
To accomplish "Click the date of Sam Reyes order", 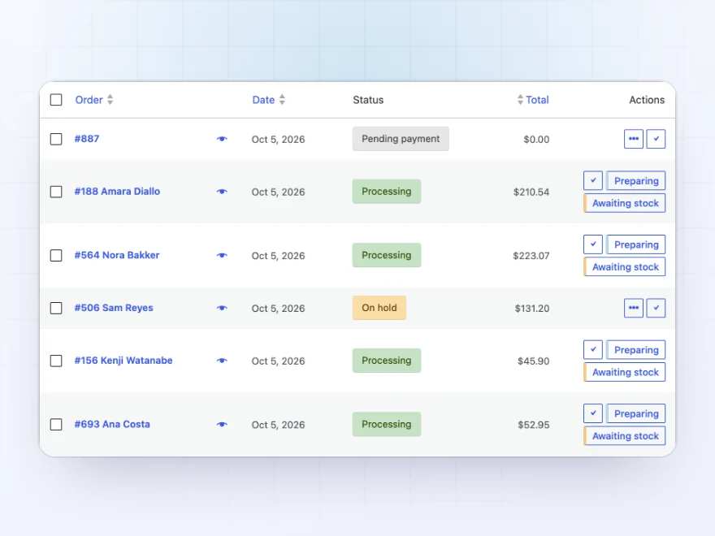I will click(x=278, y=309).
